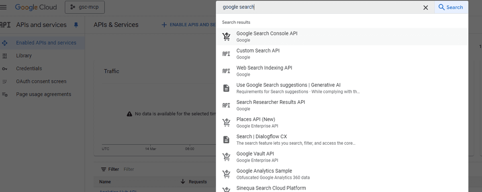
Task: Clear the search box with the X icon
Action: tap(426, 7)
